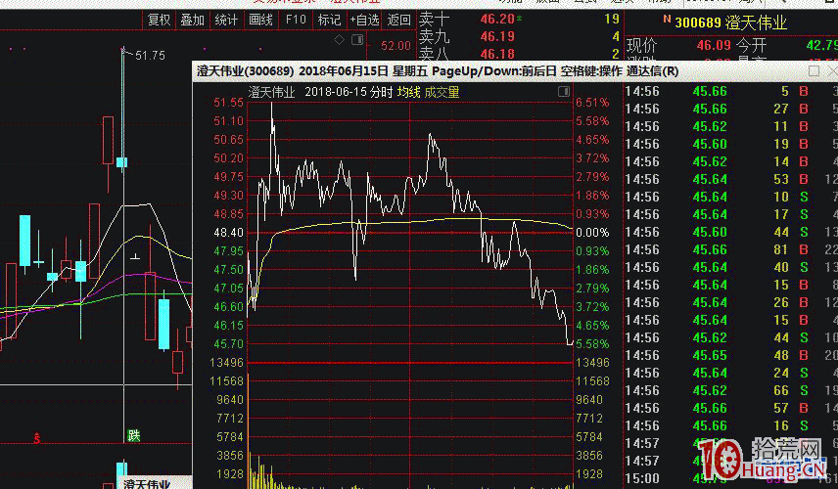The height and width of the screenshot is (489, 838).
Task: Click the 48.40 baseline price label
Action: (x=228, y=233)
